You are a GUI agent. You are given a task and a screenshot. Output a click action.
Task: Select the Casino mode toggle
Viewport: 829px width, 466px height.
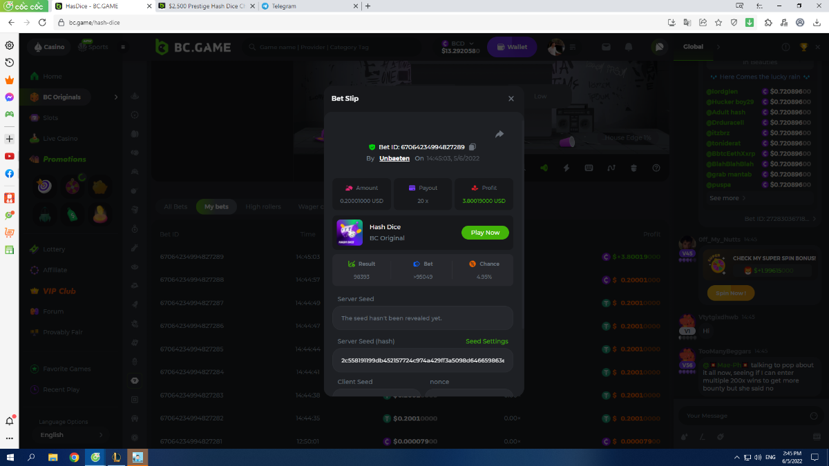coord(49,47)
